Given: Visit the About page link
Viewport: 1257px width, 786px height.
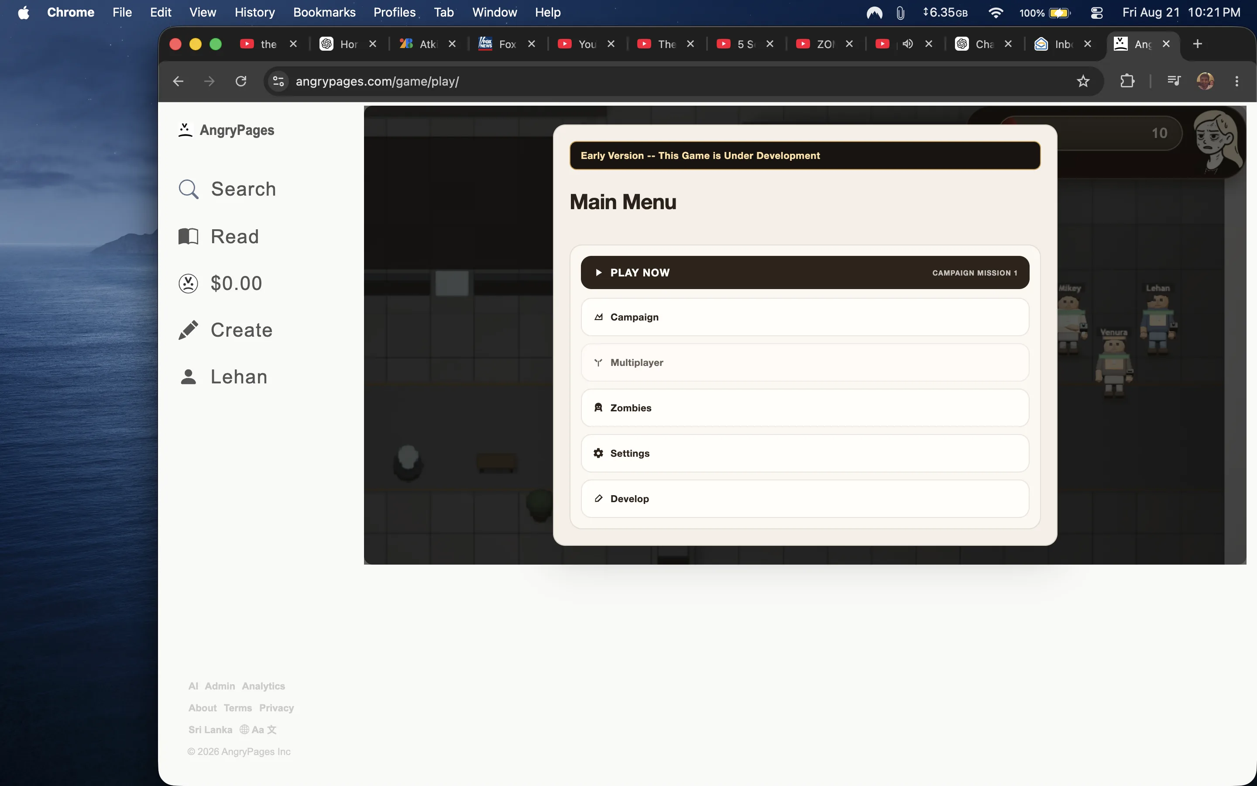Looking at the screenshot, I should tap(203, 708).
